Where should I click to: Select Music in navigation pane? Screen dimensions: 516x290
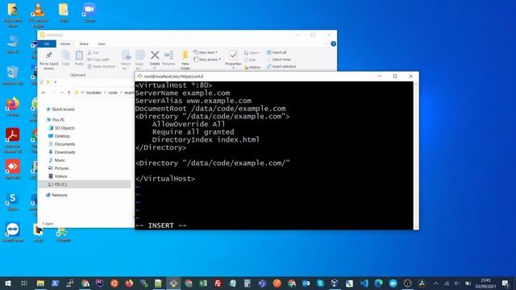[x=57, y=160]
